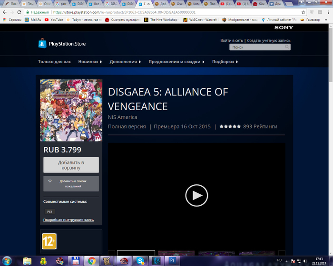Click the Войти в сеть link

(232, 41)
